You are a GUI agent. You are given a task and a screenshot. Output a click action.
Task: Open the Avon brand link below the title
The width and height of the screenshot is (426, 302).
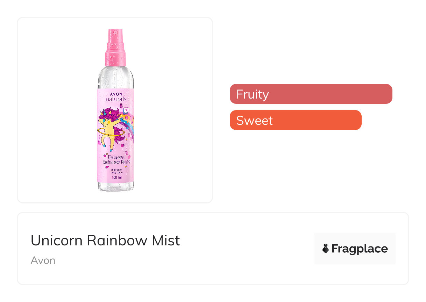(x=43, y=260)
